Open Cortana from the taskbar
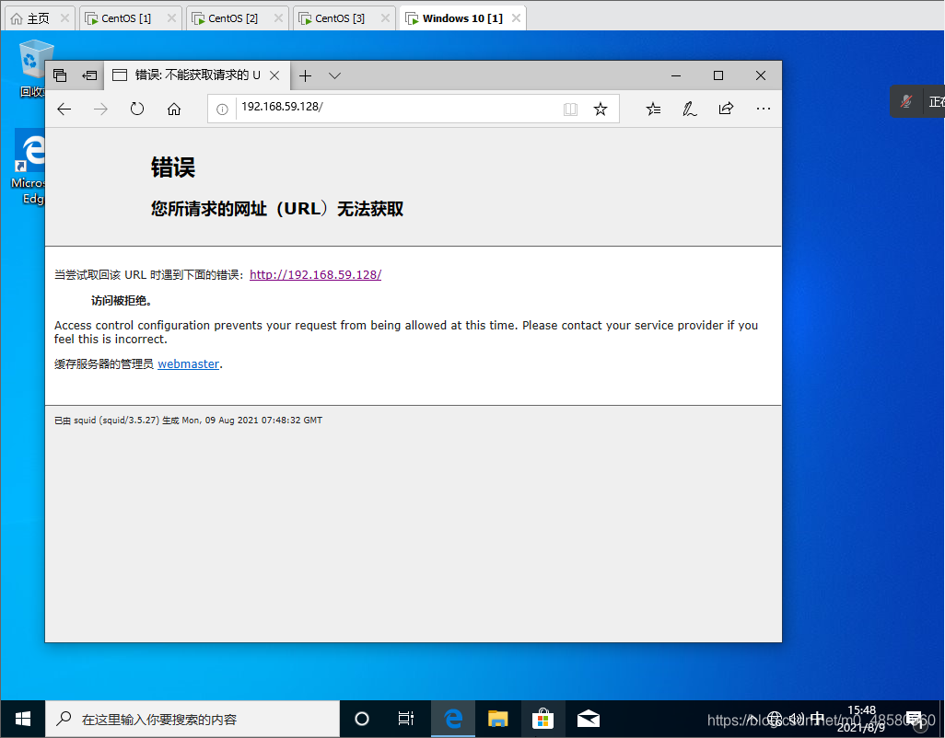Image resolution: width=945 pixels, height=738 pixels. coord(362,719)
